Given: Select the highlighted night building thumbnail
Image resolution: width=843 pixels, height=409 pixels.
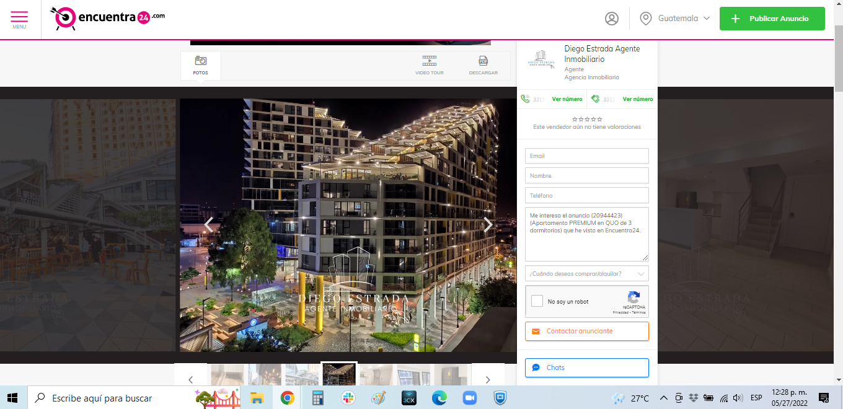Looking at the screenshot, I should [x=339, y=375].
